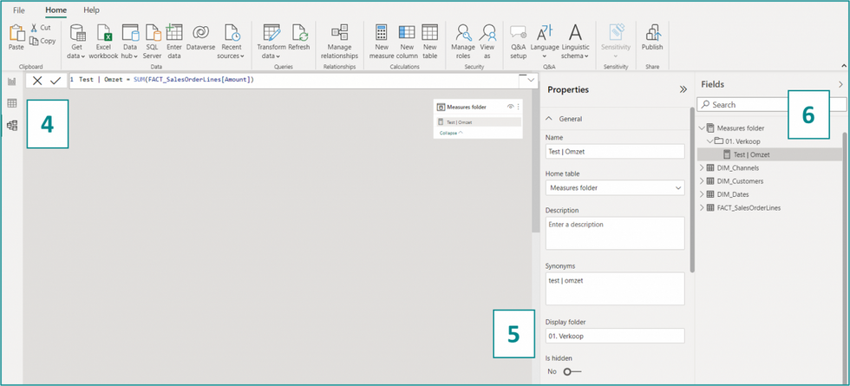Viewport: 850px width, 386px height.
Task: Click inside the DAX formula bar
Action: pyautogui.click(x=293, y=80)
